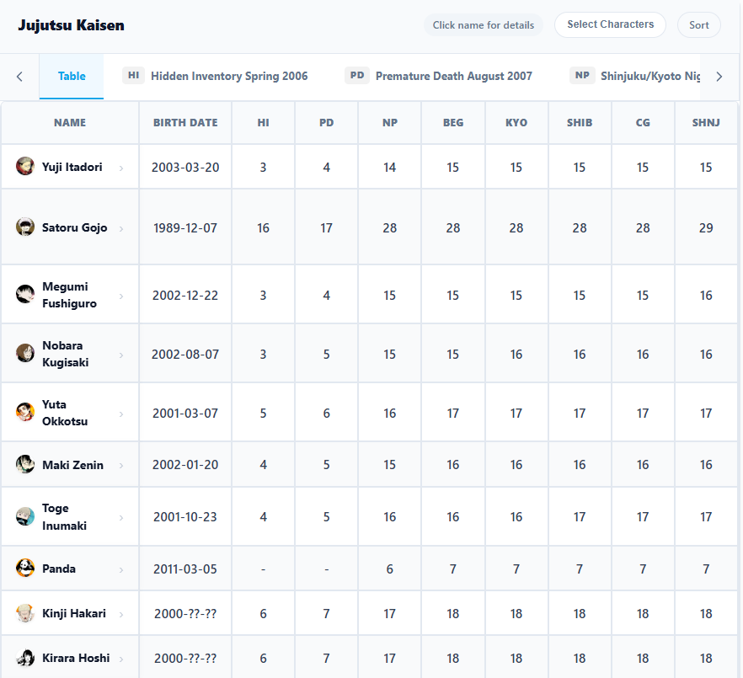Click the 'Click name for details' hint
743x678 pixels.
click(x=484, y=25)
